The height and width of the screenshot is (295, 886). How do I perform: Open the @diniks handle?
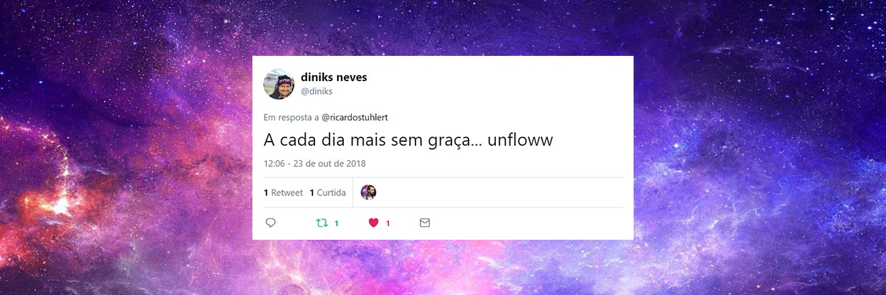(x=316, y=91)
